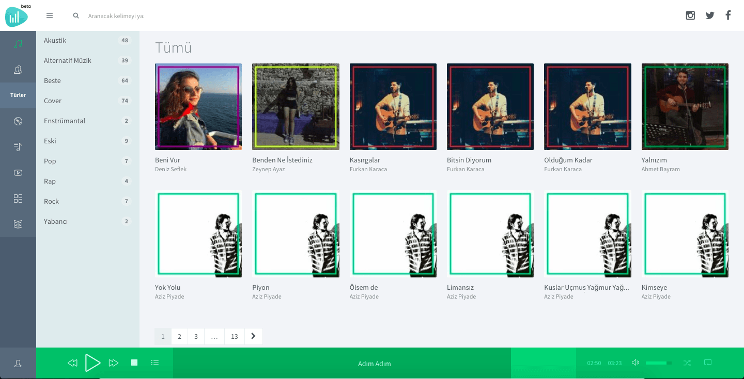
Task: Open the Twitter page icon
Action: (x=710, y=15)
